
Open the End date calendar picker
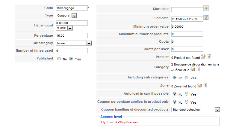pyautogui.click(x=206, y=18)
